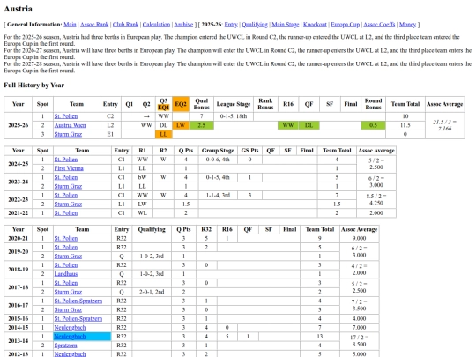
Task: Open St. Polten in 2024-25 row
Action: click(66, 160)
